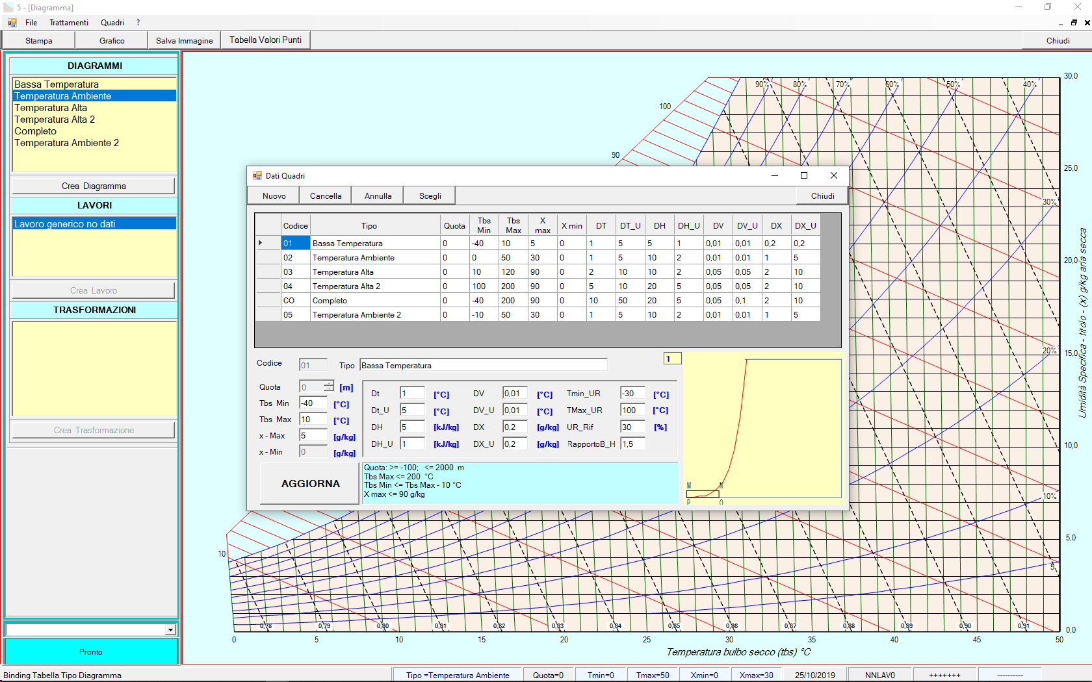Image resolution: width=1092 pixels, height=682 pixels.
Task: Select Temperatura Ambiente in the Diagrammi list
Action: tap(94, 96)
